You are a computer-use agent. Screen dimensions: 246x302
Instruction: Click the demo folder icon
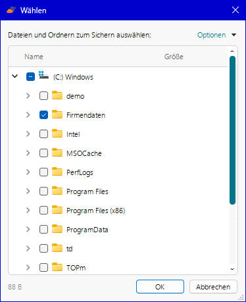[x=57, y=95]
